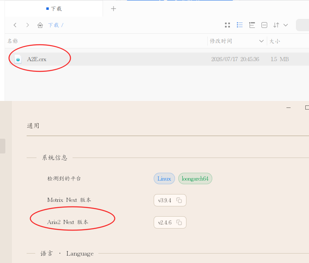
Task: Sort by 名称 column header
Action: (13, 41)
